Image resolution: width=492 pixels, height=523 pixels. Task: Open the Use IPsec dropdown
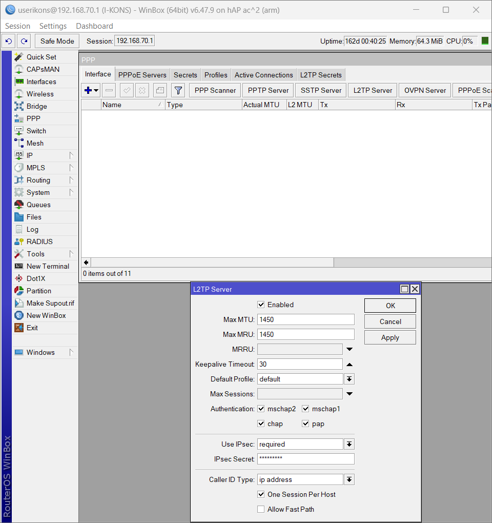coord(349,444)
